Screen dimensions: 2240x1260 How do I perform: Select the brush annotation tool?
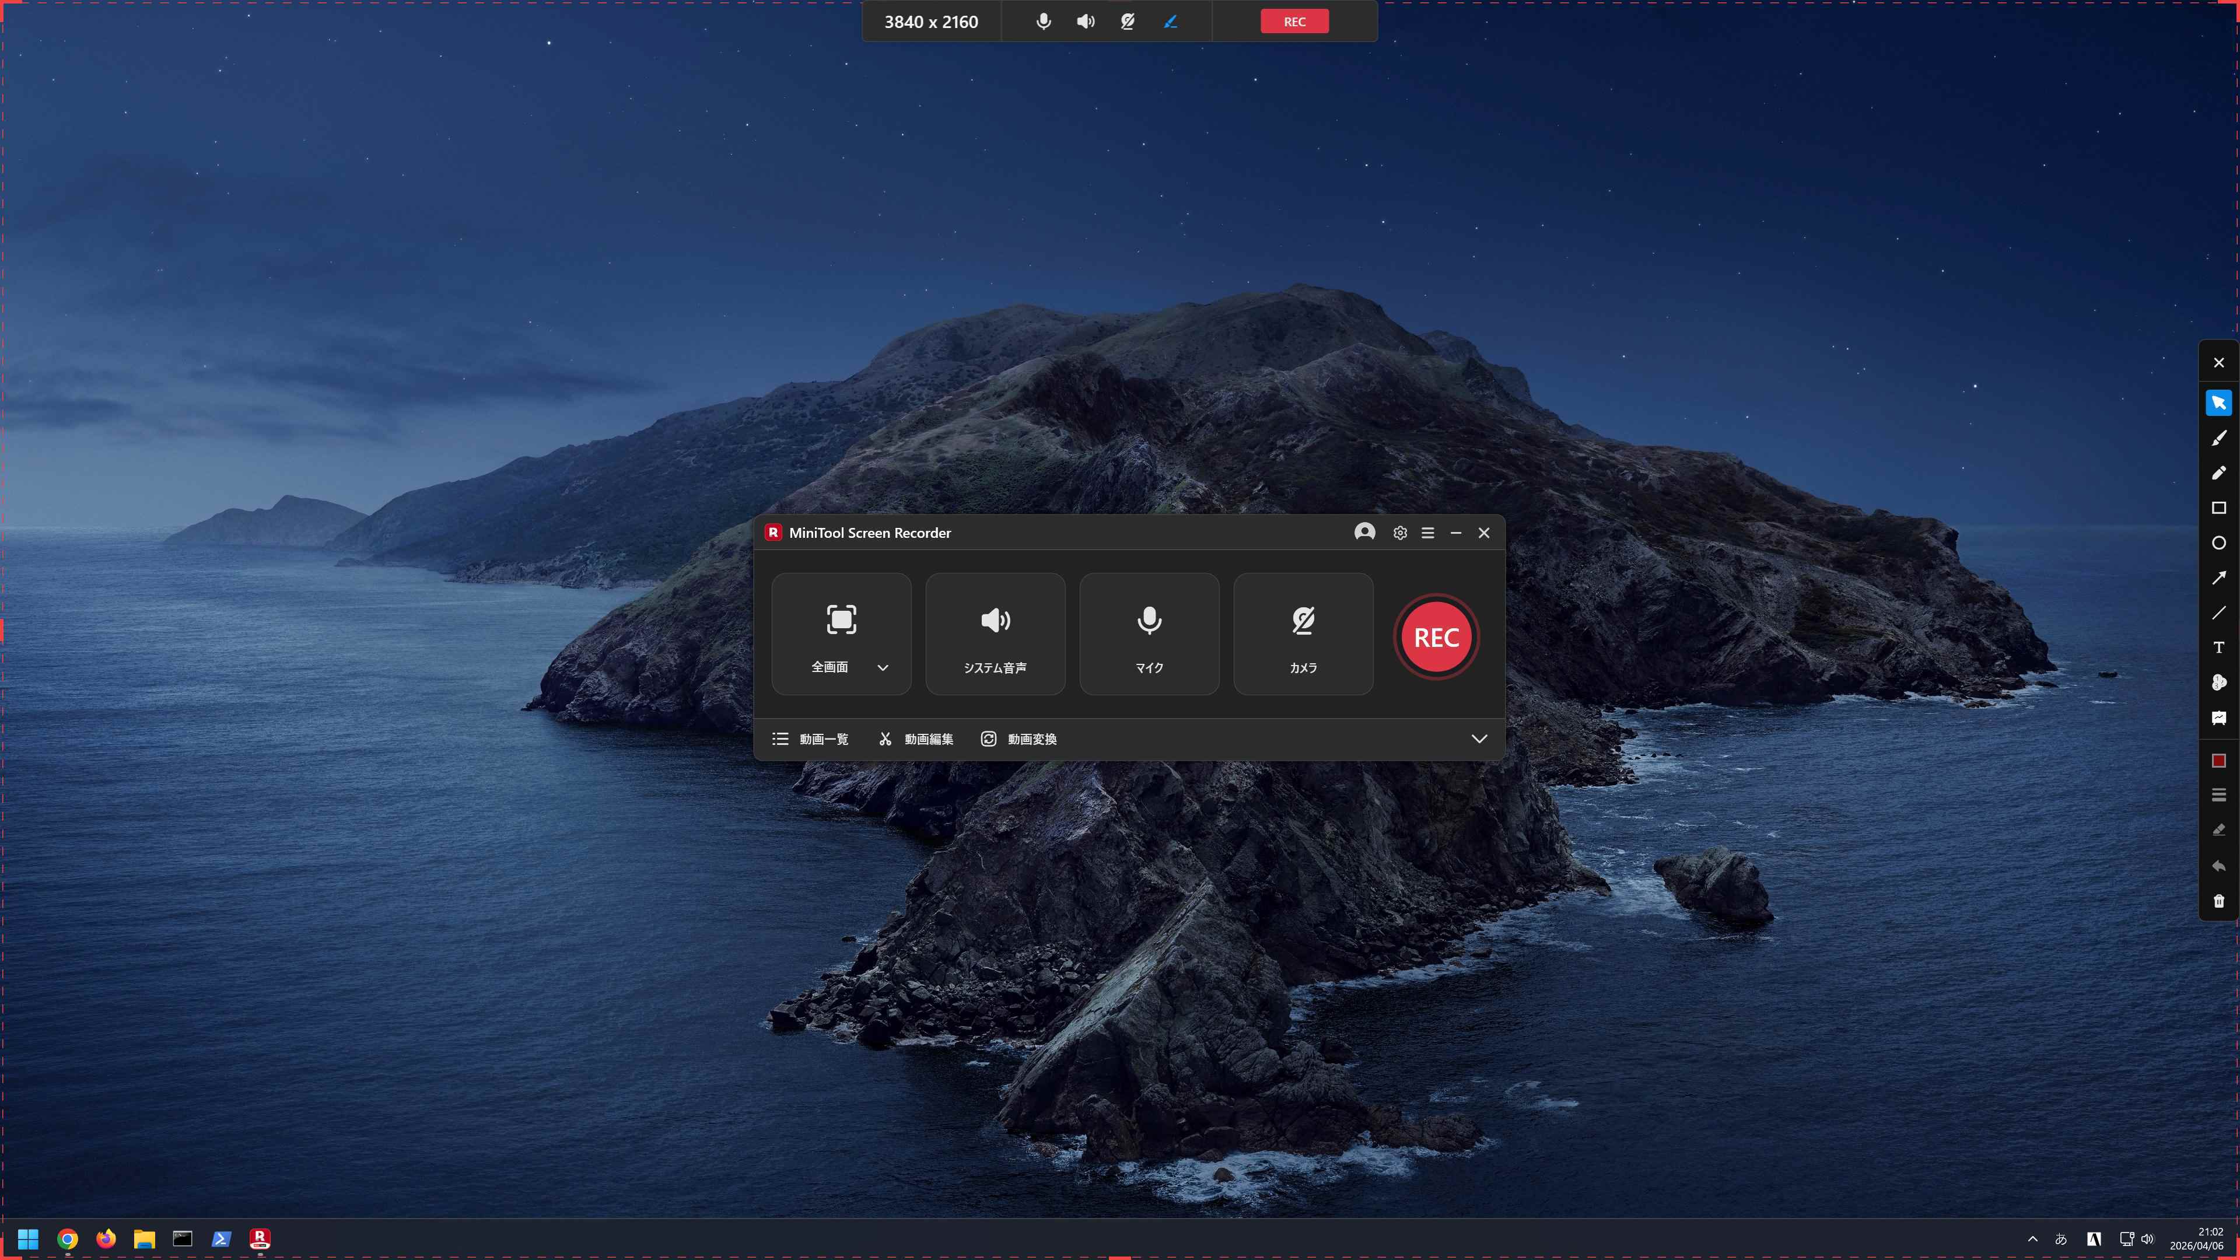[x=2218, y=438]
